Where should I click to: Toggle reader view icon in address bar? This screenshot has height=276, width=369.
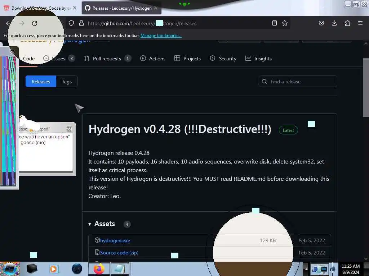274,23
